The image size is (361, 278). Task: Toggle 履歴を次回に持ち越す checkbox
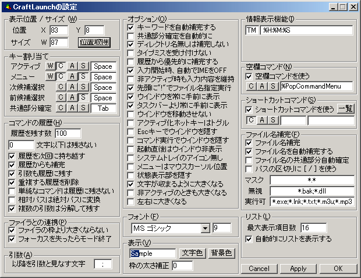pos(12,156)
